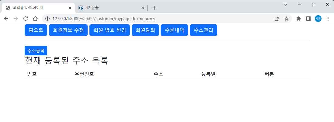
Task: Click the 버튼 column header
Action: [269, 74]
